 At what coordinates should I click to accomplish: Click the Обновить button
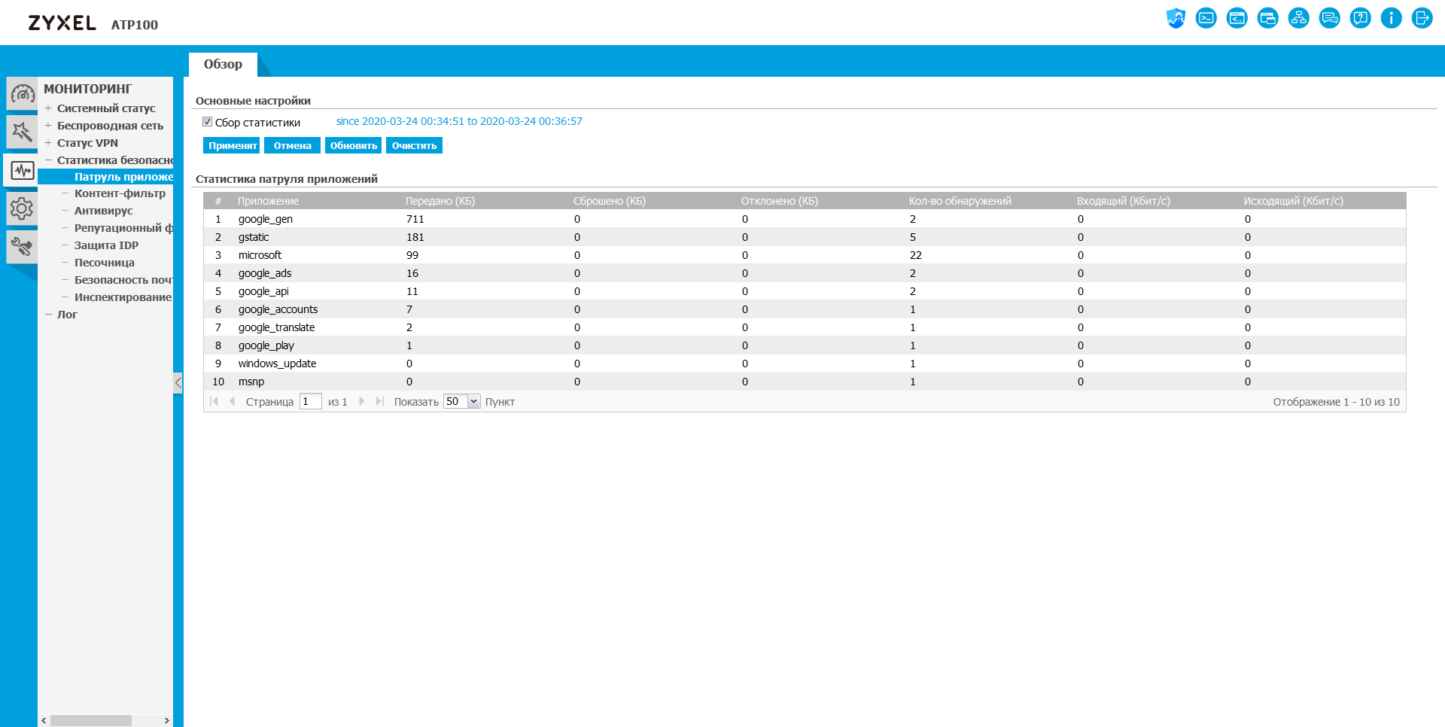[x=353, y=145]
